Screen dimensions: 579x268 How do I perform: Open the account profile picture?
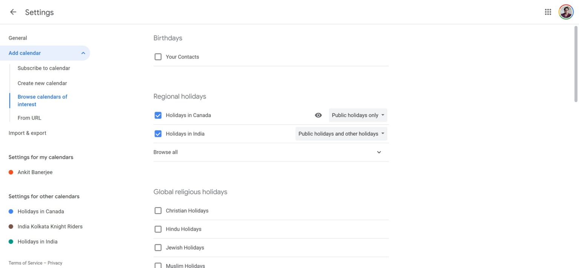[566, 12]
